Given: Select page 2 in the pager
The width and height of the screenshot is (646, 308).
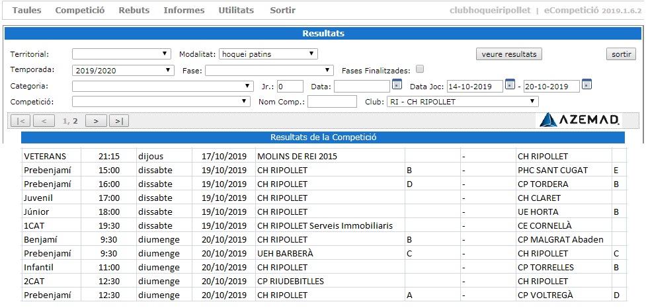Looking at the screenshot, I should pyautogui.click(x=75, y=121).
